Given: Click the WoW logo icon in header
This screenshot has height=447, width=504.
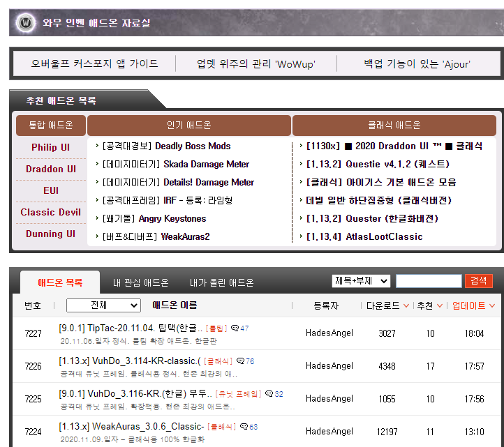Looking at the screenshot, I should (x=26, y=23).
